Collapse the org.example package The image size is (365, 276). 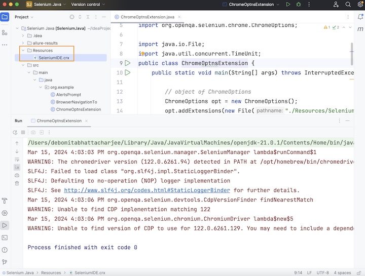click(x=41, y=87)
